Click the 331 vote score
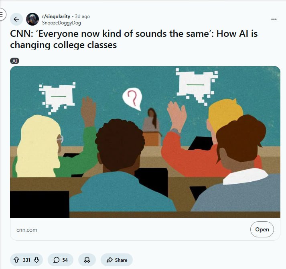Viewport: 286px width, 269px height. [26, 260]
